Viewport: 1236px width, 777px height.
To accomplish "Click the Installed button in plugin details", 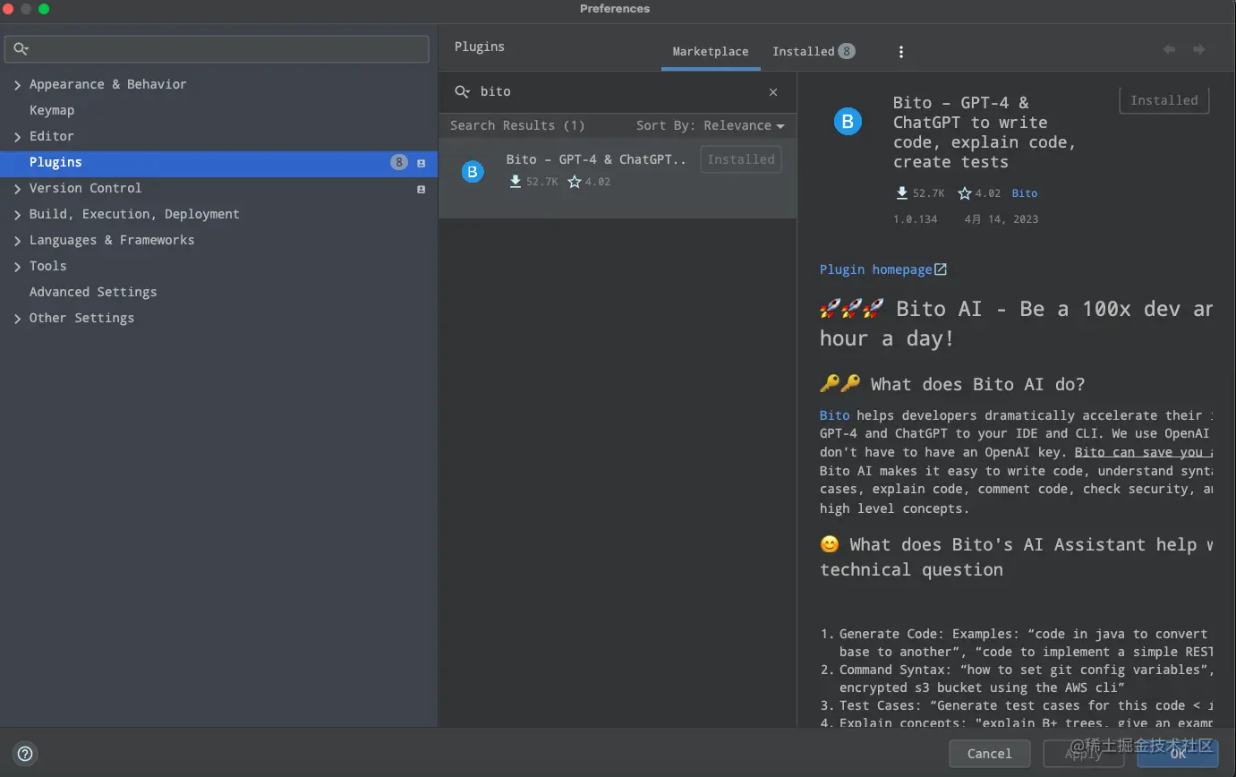I will point(1164,100).
